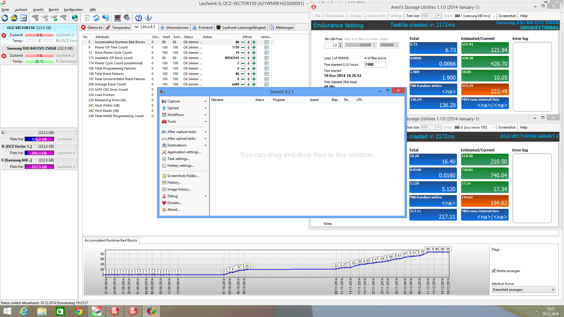Click Samsung SSD temperature bar showing 29 °C

pyautogui.click(x=39, y=61)
